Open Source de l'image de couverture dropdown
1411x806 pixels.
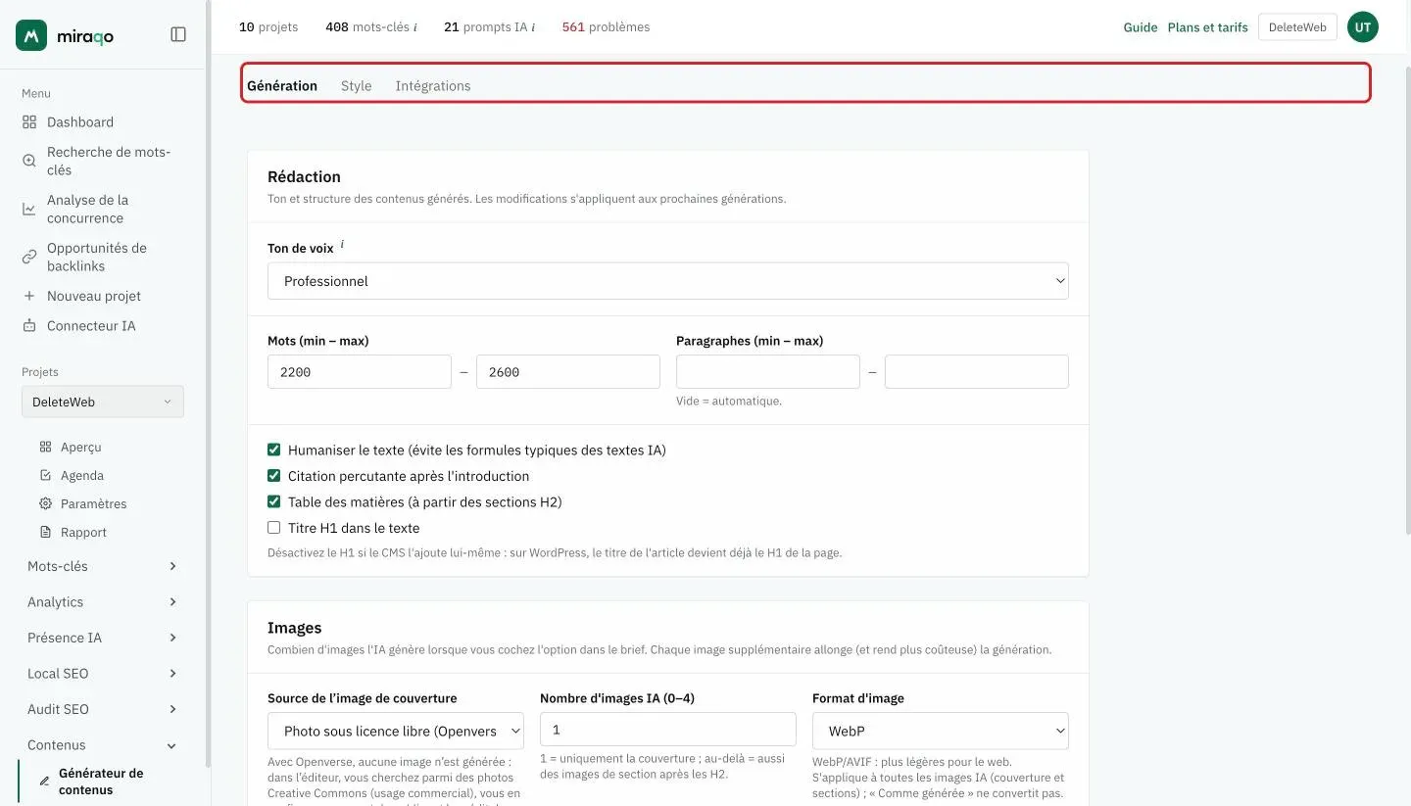pyautogui.click(x=396, y=731)
